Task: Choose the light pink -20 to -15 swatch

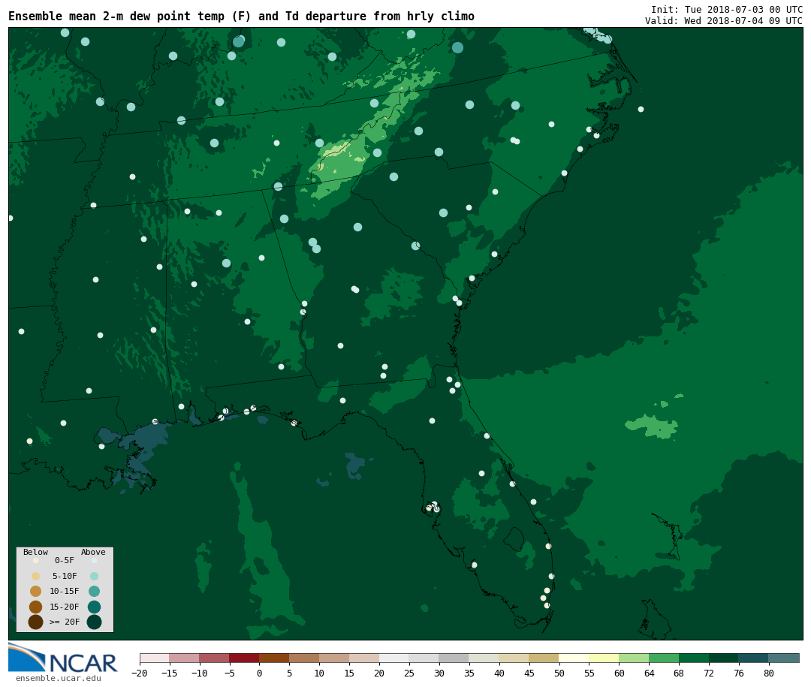Action: coord(154,658)
